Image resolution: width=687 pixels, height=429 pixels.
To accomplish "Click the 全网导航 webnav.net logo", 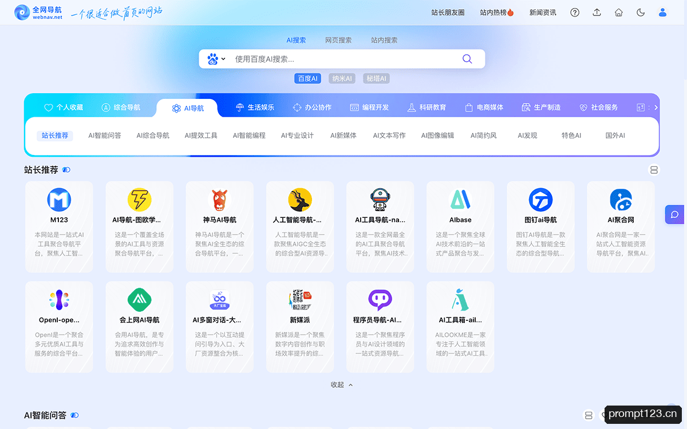I will click(38, 12).
